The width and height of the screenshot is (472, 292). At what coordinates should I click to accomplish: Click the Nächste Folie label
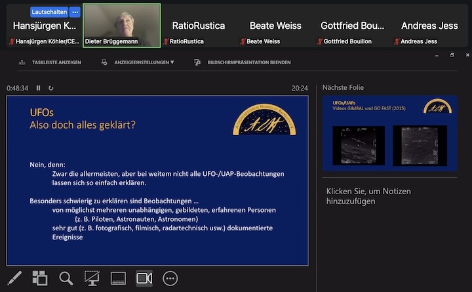[343, 88]
